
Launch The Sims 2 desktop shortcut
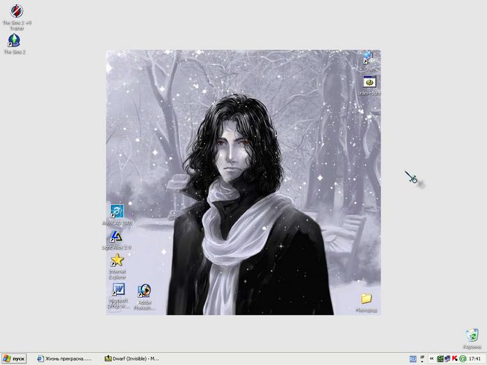coord(14,40)
